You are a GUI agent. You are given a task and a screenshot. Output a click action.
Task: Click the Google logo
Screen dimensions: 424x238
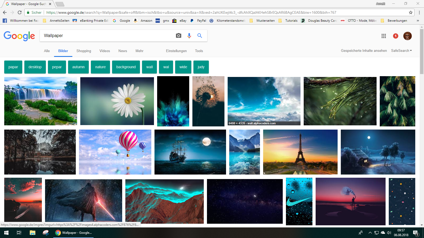[x=19, y=36]
